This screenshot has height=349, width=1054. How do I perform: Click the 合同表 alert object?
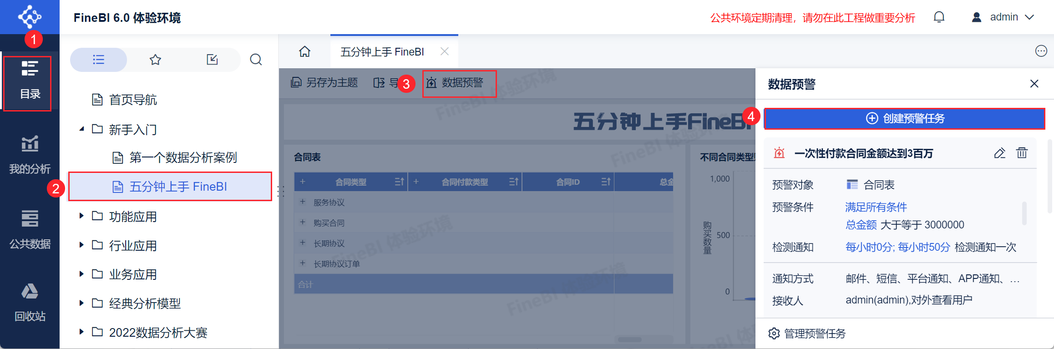pos(870,185)
